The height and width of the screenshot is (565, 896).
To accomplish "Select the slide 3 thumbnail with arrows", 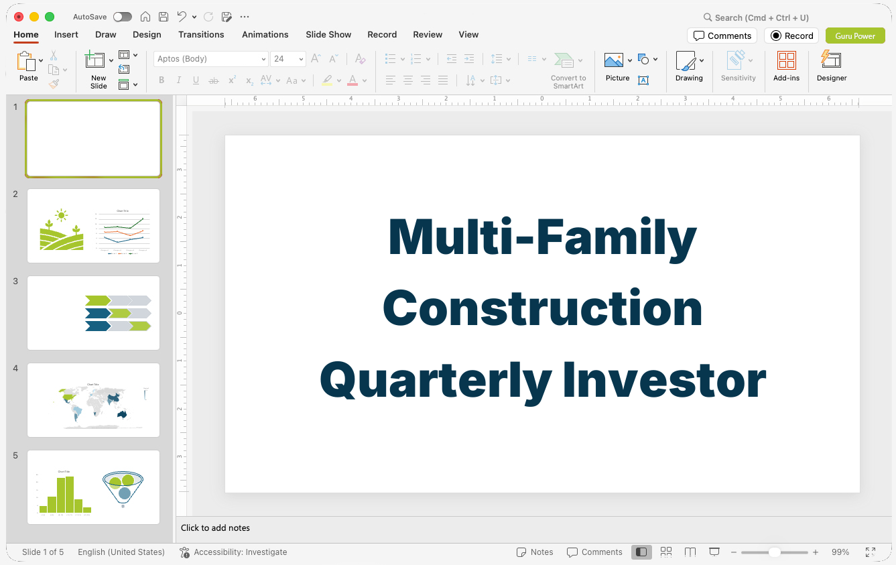I will click(94, 313).
